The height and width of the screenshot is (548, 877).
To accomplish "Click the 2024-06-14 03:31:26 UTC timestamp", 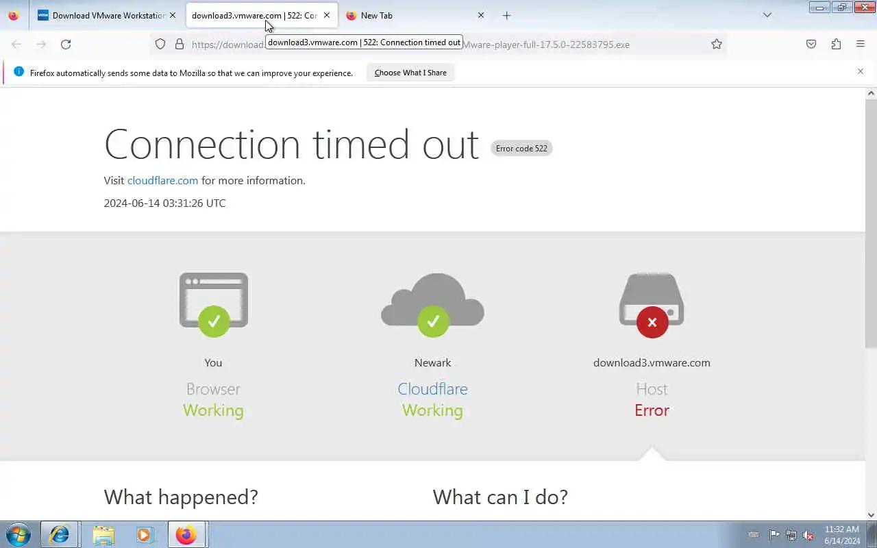I will pos(164,203).
